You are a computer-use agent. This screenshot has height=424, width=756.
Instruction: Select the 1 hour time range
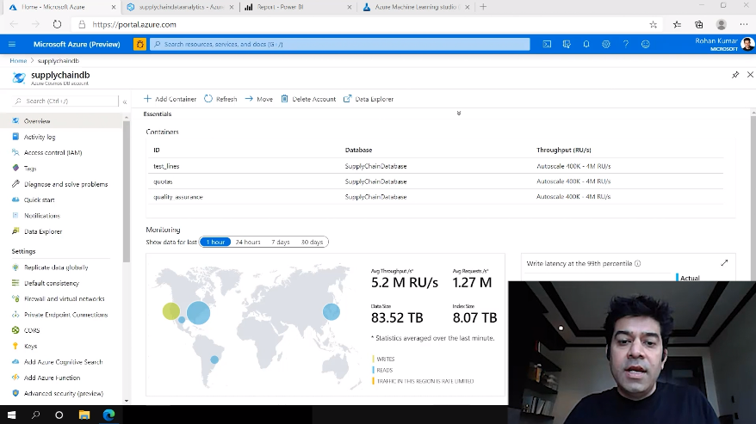215,243
